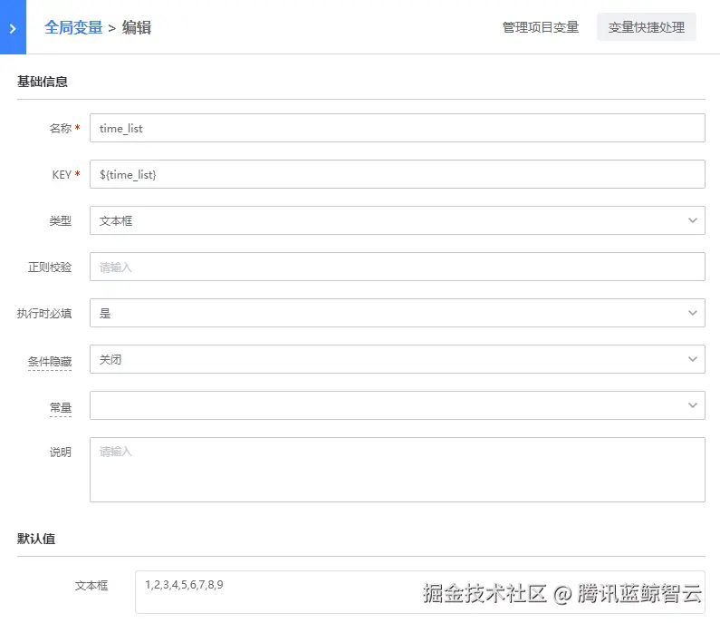Go back to 全局变量 breadcrumb

point(73,27)
